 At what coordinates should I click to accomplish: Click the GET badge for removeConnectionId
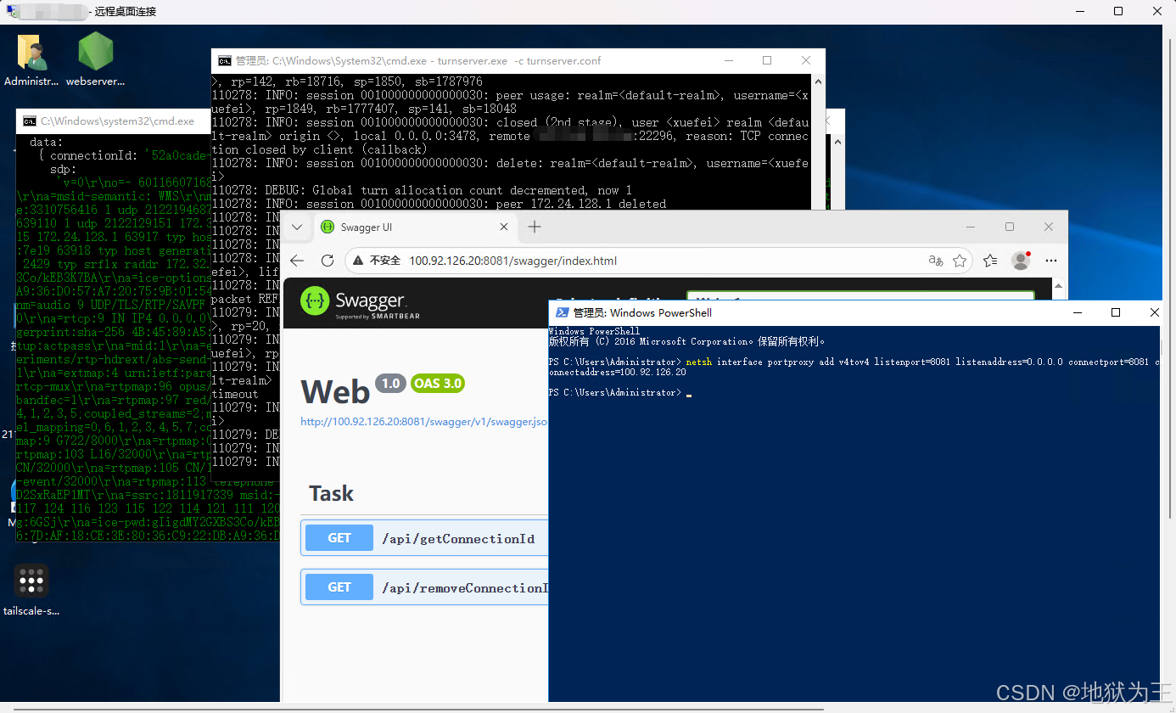click(339, 587)
